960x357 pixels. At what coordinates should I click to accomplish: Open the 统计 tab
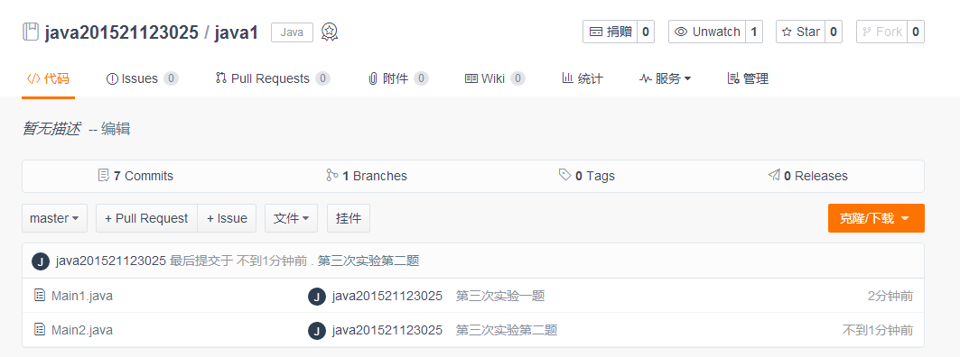point(583,78)
